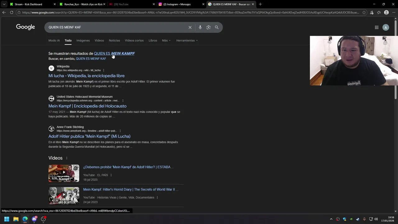Search instead for 'QUIEN ES MEINF KAF' link
The width and height of the screenshot is (398, 224).
pyautogui.click(x=91, y=58)
